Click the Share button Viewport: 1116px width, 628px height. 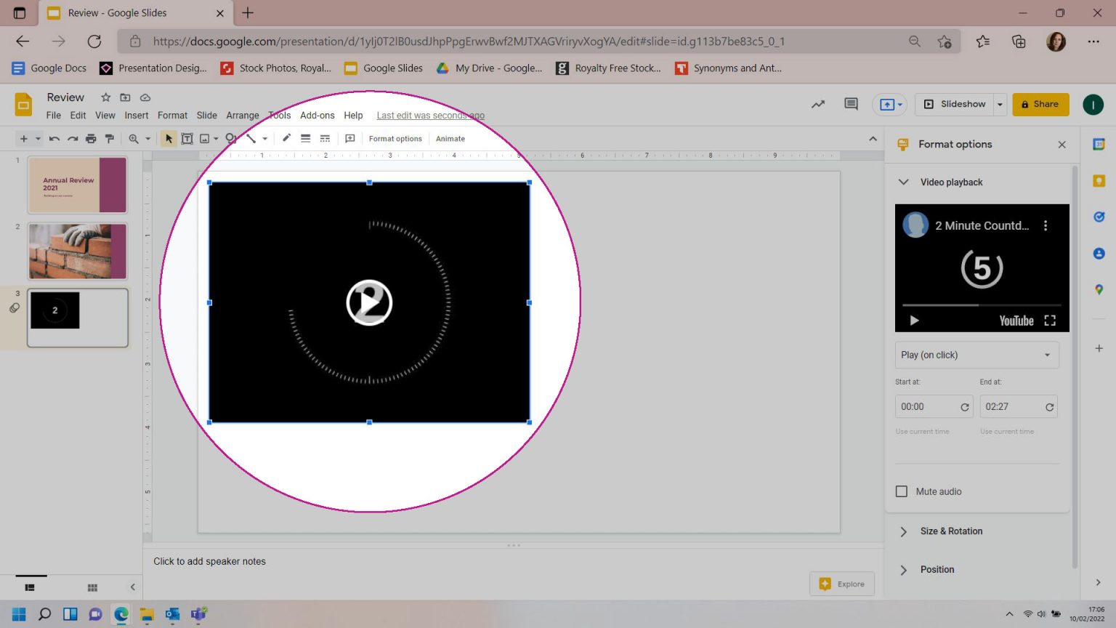(x=1040, y=104)
